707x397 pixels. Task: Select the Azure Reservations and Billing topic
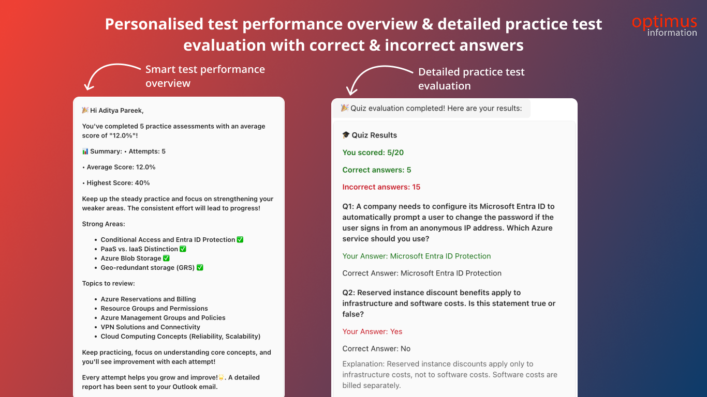(148, 299)
